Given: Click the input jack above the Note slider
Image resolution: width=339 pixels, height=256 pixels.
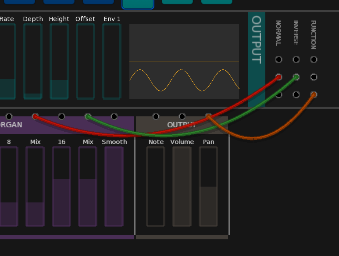Looking at the screenshot, I should [x=156, y=116].
